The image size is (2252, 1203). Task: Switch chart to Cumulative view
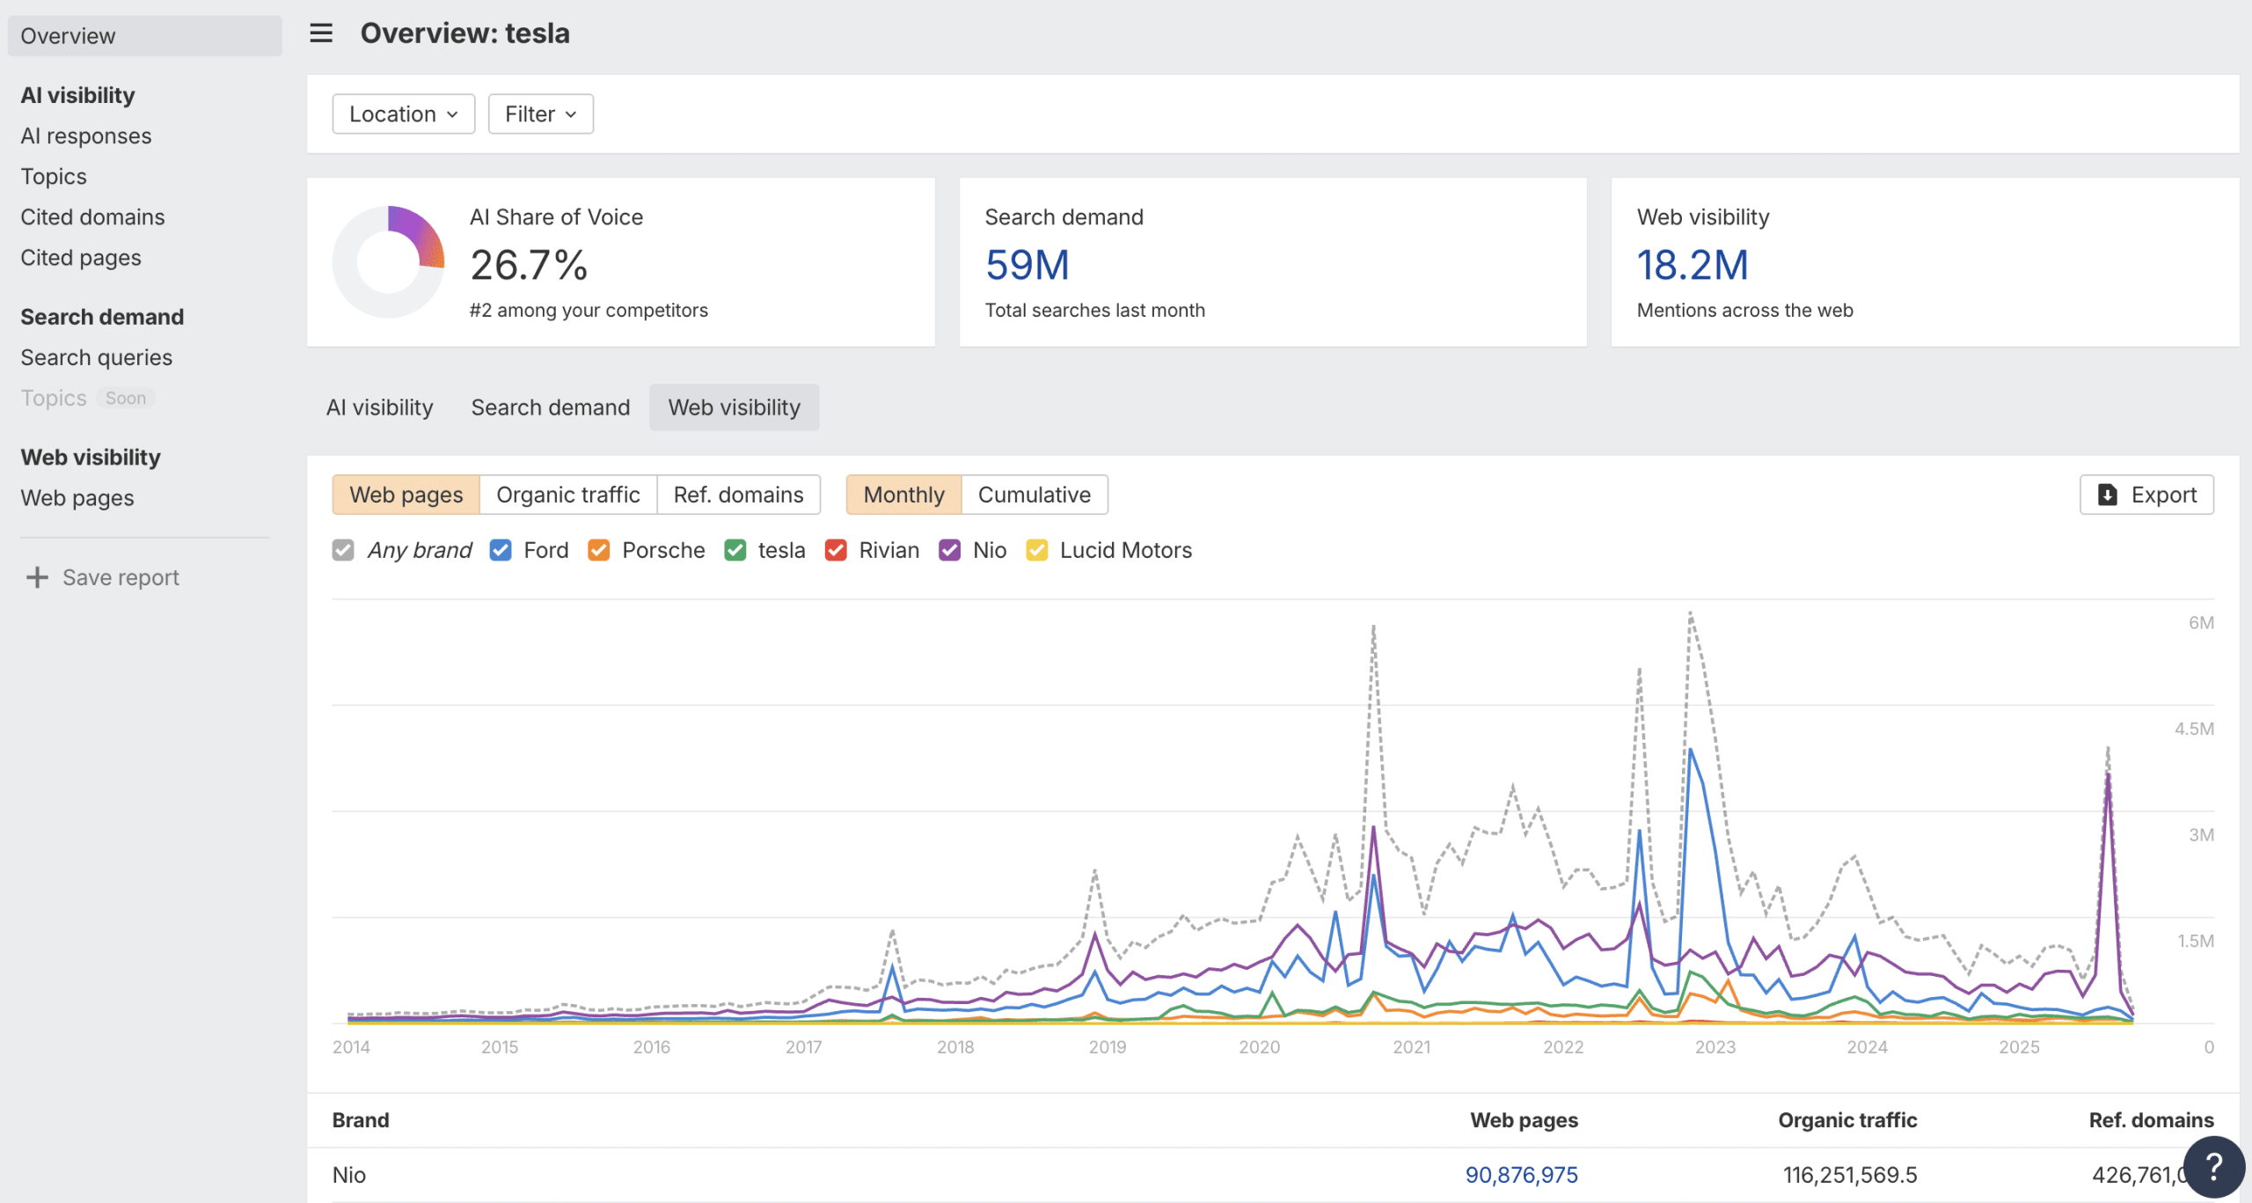tap(1034, 495)
